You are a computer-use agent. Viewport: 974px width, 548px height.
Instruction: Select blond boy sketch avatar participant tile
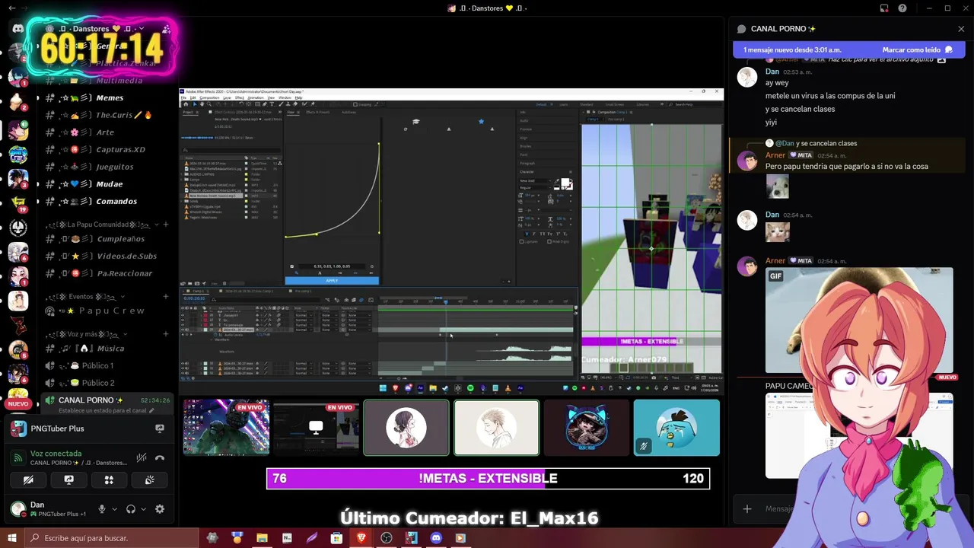point(496,427)
